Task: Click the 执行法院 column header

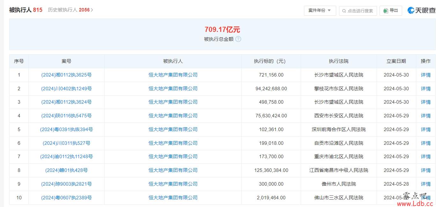Action: 339,61
